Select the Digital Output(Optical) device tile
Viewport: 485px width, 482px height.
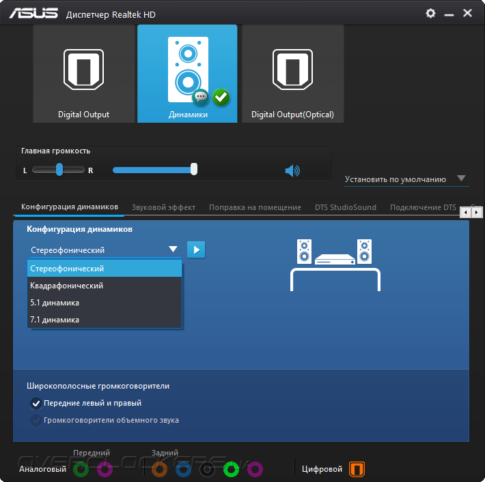pos(292,74)
